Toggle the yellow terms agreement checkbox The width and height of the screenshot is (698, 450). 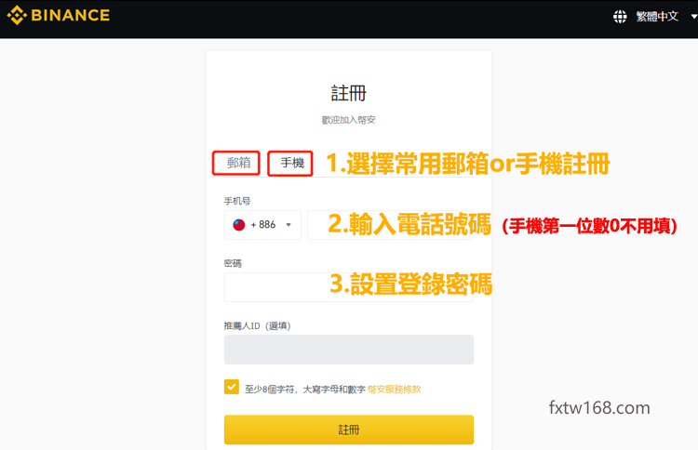click(232, 387)
